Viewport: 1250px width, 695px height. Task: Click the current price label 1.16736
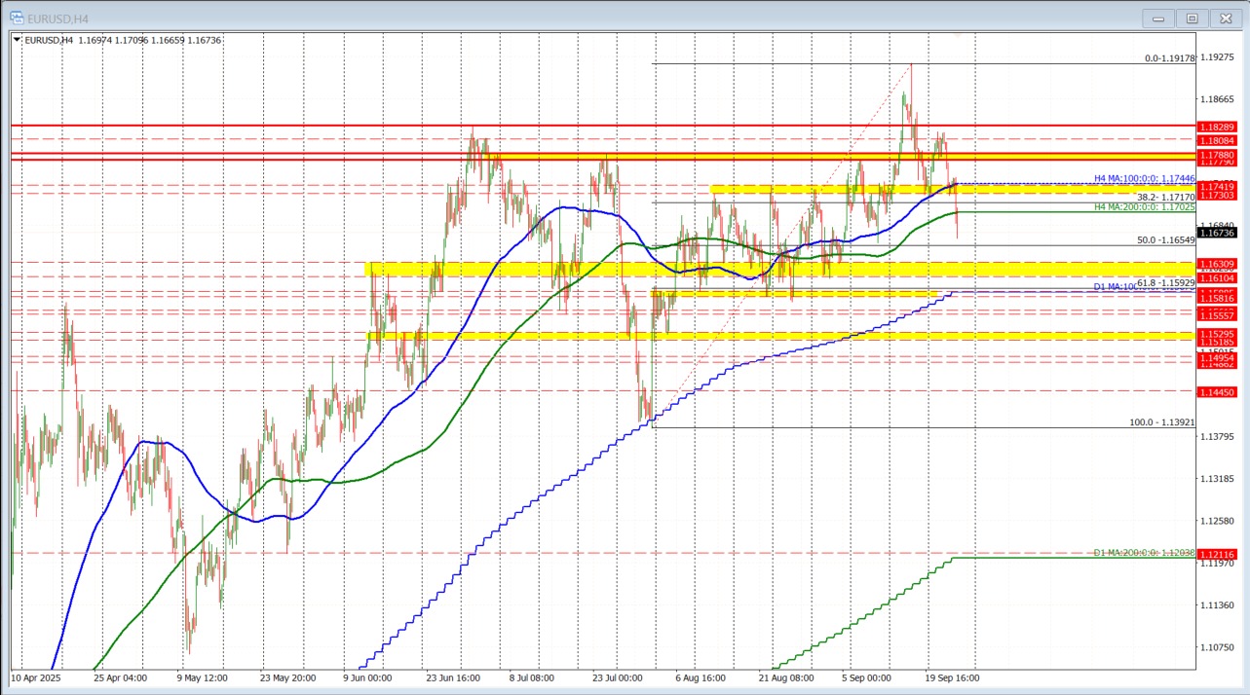[x=1219, y=233]
